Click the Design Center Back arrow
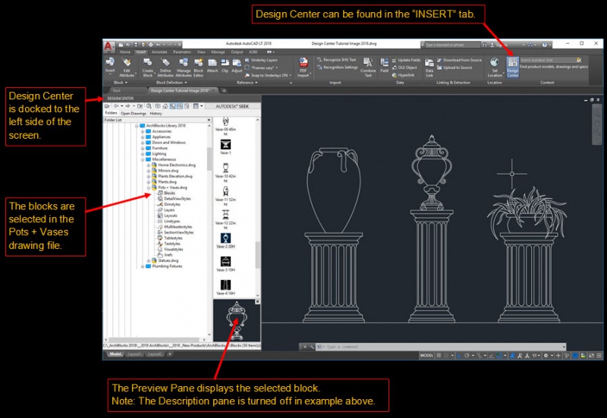 116,106
